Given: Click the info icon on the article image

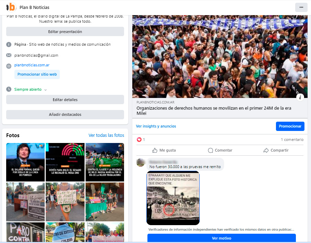Looking at the screenshot, I should pyautogui.click(x=300, y=97).
